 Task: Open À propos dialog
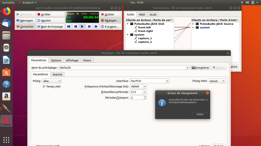click(x=111, y=27)
